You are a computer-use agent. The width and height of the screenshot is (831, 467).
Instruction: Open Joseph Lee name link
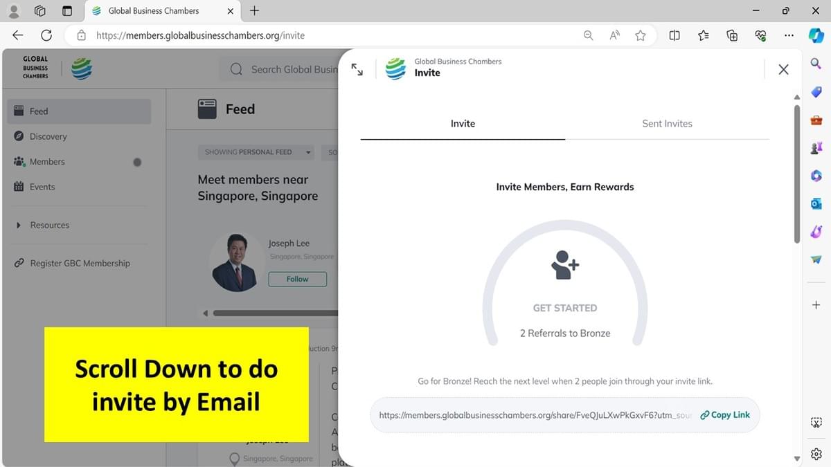[289, 244]
